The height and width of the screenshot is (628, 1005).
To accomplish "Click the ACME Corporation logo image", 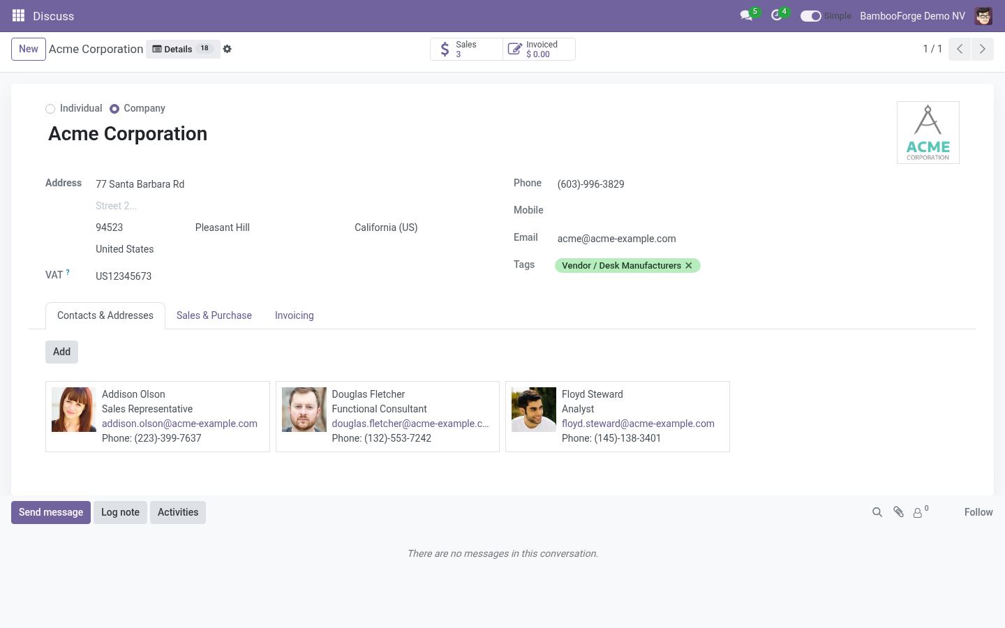I will click(x=928, y=133).
